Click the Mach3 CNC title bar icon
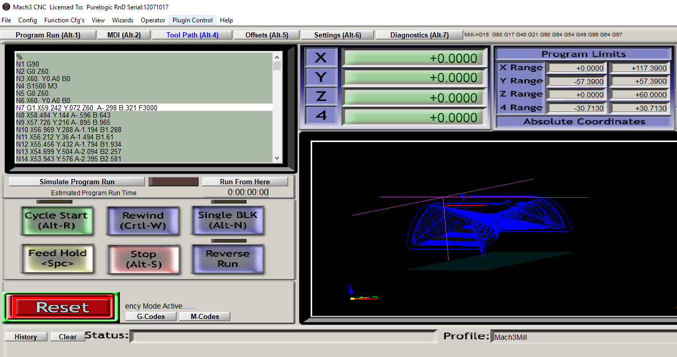Image resolution: width=677 pixels, height=357 pixels. point(6,7)
